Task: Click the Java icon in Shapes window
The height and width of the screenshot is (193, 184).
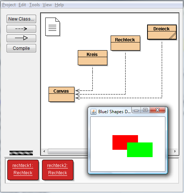Action: [93, 112]
